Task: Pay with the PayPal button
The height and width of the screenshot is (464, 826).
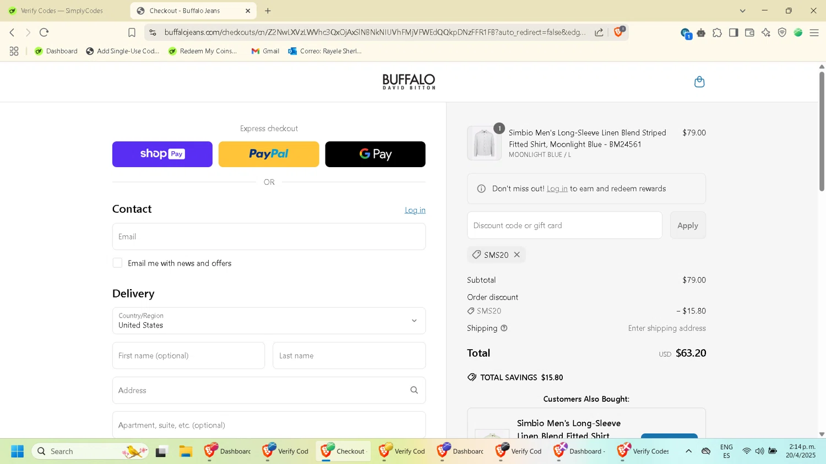Action: coord(269,154)
